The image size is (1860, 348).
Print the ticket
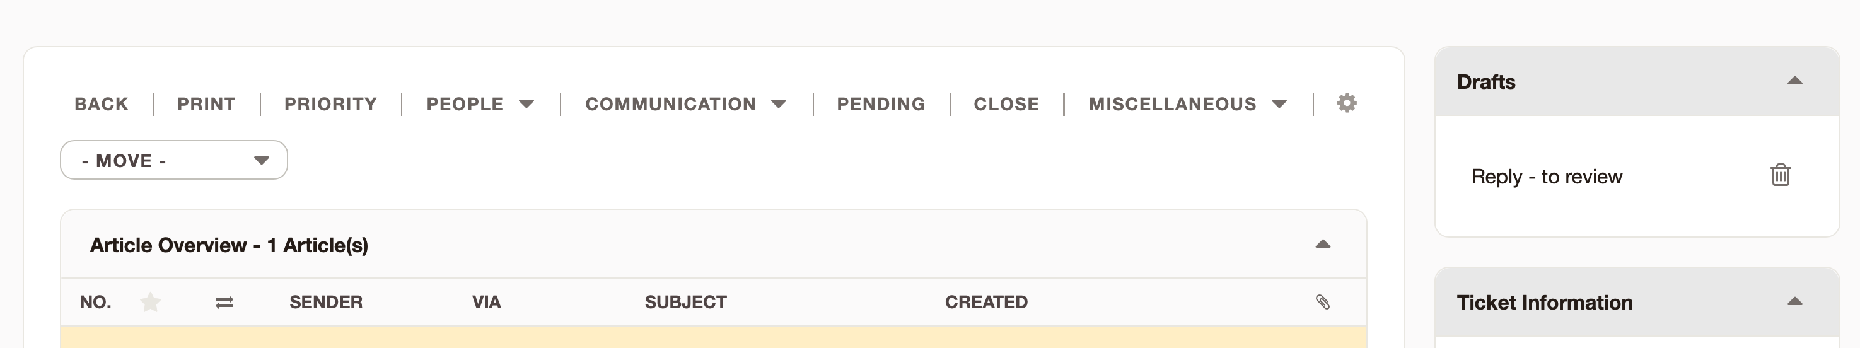click(x=207, y=104)
